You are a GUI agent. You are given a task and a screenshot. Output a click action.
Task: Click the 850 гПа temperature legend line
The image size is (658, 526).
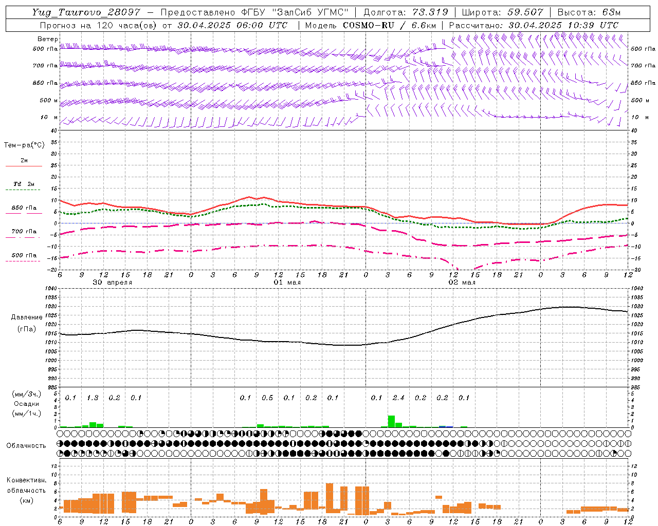(24, 214)
